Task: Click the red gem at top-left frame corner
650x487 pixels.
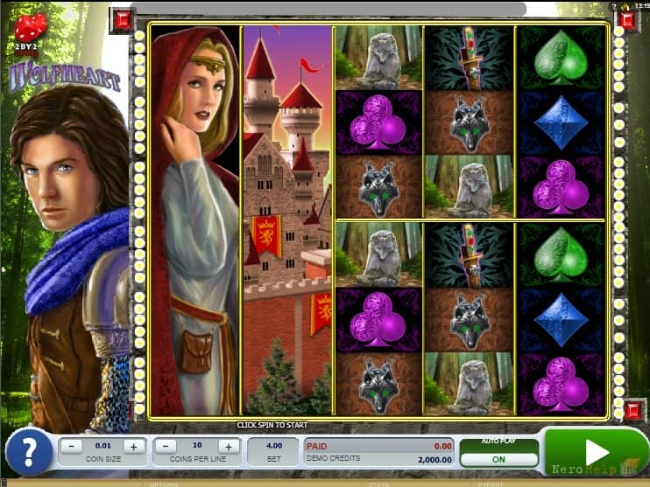Action: coord(123,19)
